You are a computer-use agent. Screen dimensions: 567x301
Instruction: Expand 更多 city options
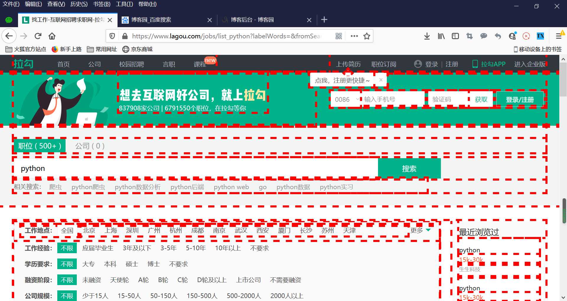point(420,230)
